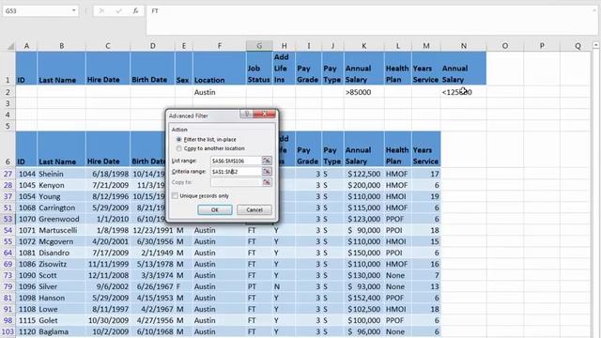Click ID 1120 cell for Baglama
The image size is (601, 338).
(26, 331)
